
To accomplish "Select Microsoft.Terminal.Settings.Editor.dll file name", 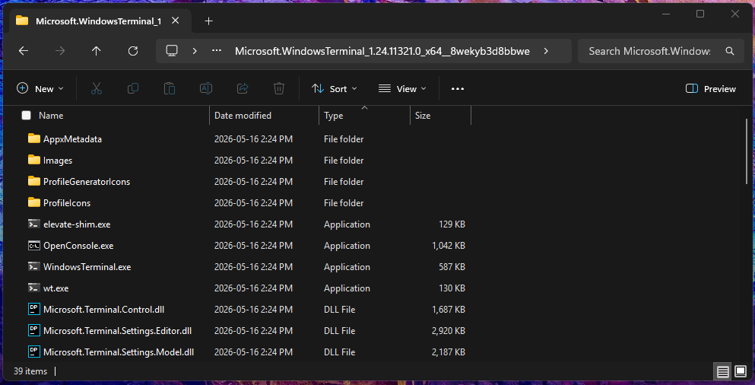I will coord(118,331).
